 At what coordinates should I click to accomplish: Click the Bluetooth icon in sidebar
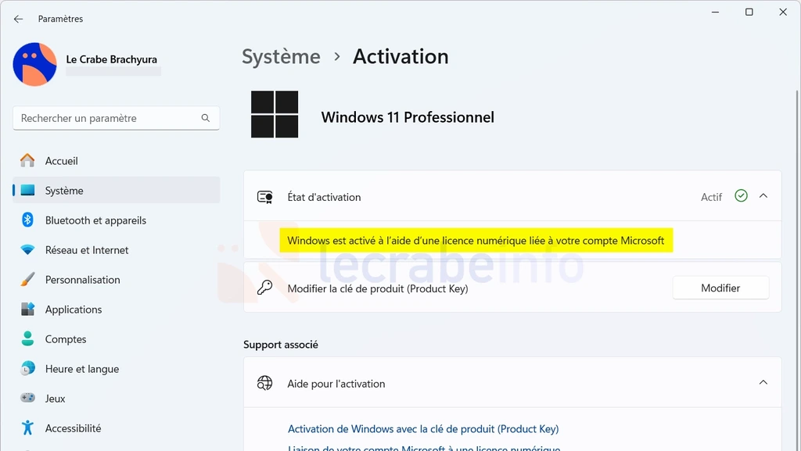point(27,220)
